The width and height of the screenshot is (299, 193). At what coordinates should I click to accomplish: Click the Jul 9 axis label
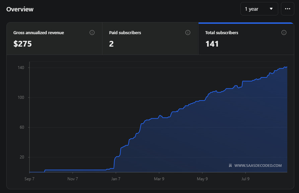(x=245, y=179)
